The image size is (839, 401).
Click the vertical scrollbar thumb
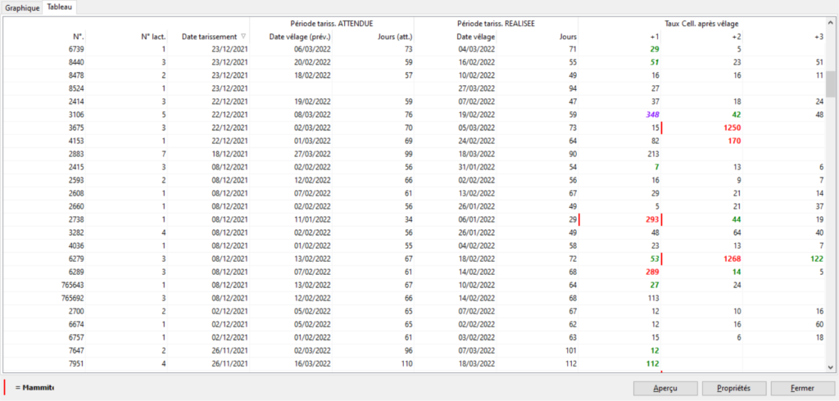tap(831, 83)
